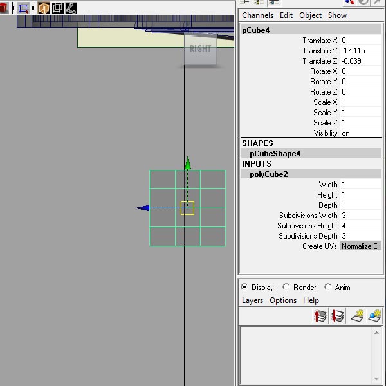The image size is (386, 386).
Task: Click the SHAPES section heading
Action: (257, 143)
